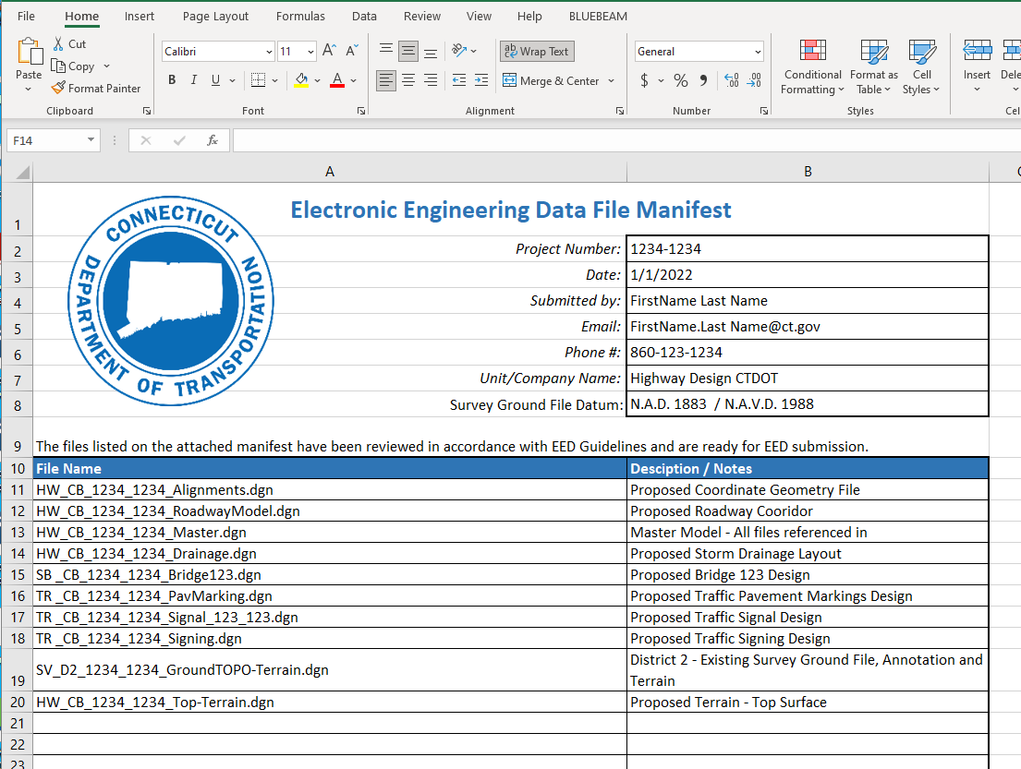Select Middle Align icon

[x=408, y=51]
